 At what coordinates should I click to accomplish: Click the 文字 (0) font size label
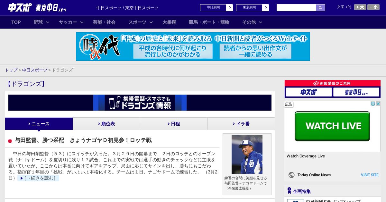tap(345, 7)
